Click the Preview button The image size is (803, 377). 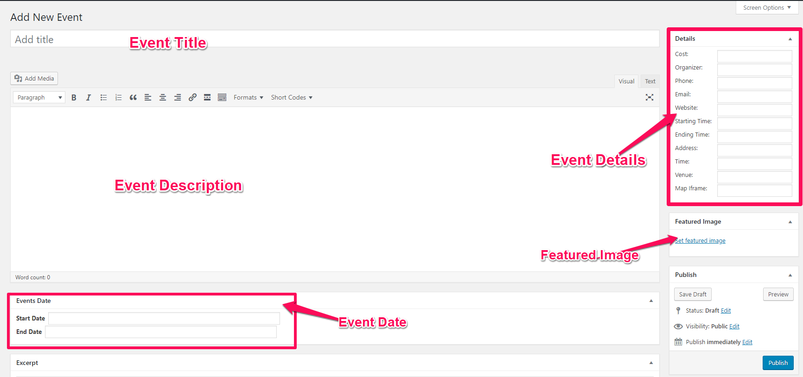click(x=778, y=295)
